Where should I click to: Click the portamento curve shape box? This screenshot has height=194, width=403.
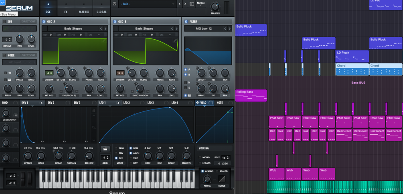click(221, 179)
